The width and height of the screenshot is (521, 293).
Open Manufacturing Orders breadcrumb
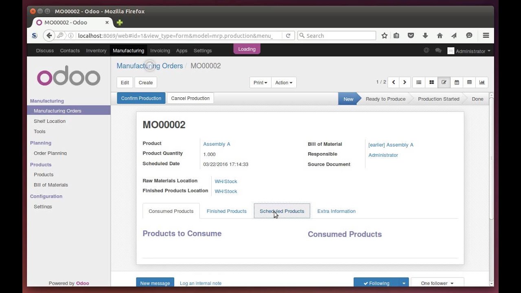tap(150, 66)
